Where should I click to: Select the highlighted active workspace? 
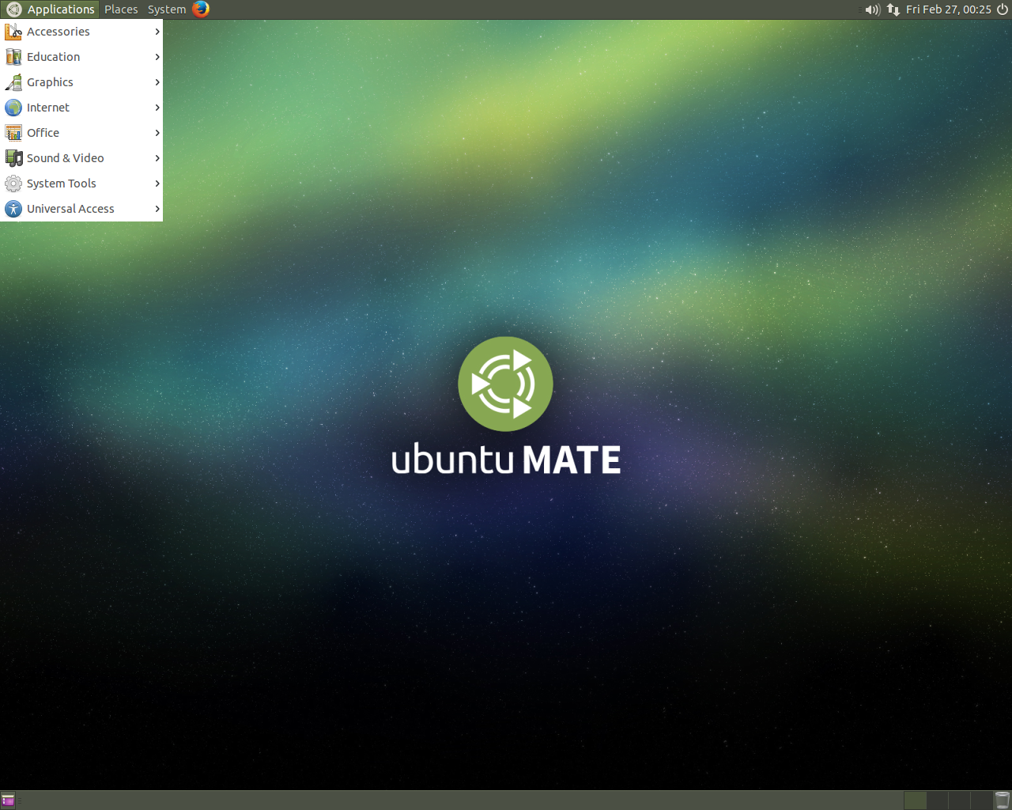coord(915,801)
